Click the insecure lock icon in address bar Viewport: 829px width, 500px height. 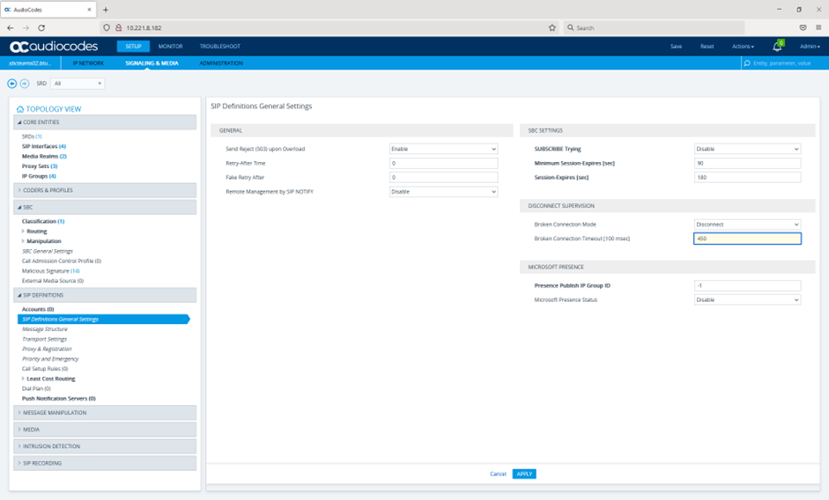pos(118,27)
